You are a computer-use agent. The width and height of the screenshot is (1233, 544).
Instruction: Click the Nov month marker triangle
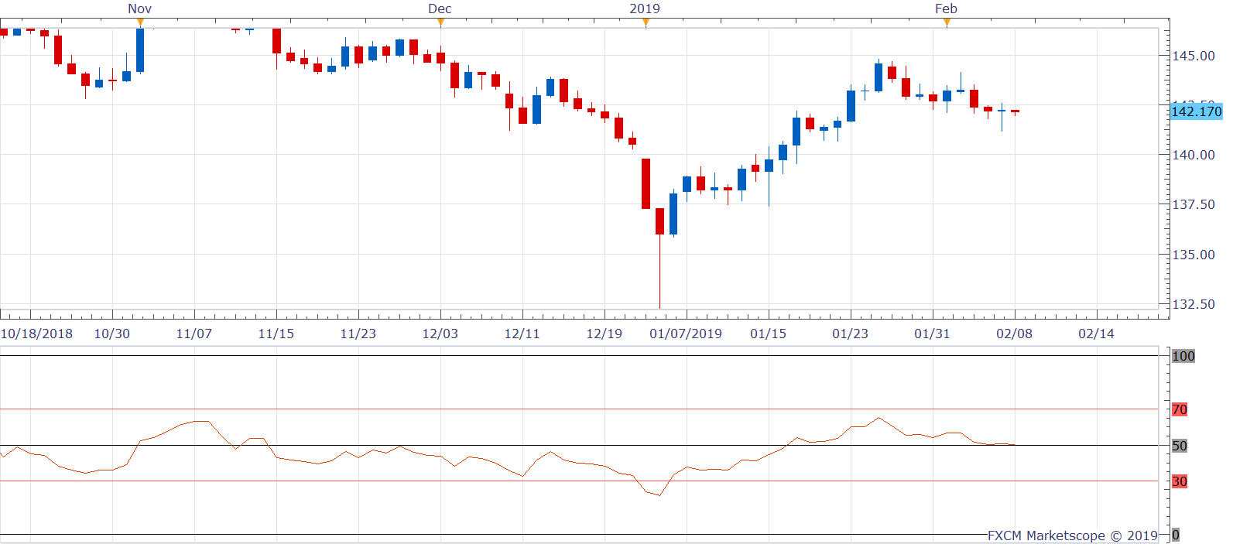[x=140, y=22]
